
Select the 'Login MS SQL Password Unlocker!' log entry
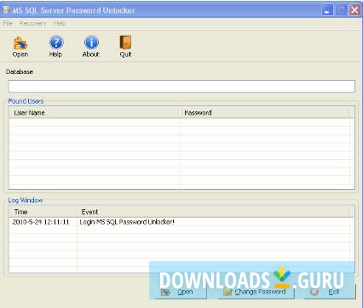click(x=127, y=222)
